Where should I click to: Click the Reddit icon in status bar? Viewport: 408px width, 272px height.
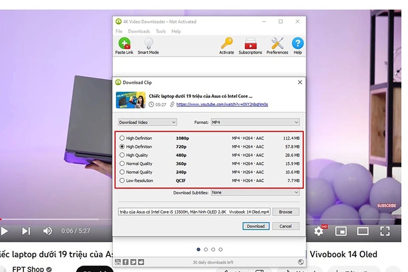pos(141,262)
